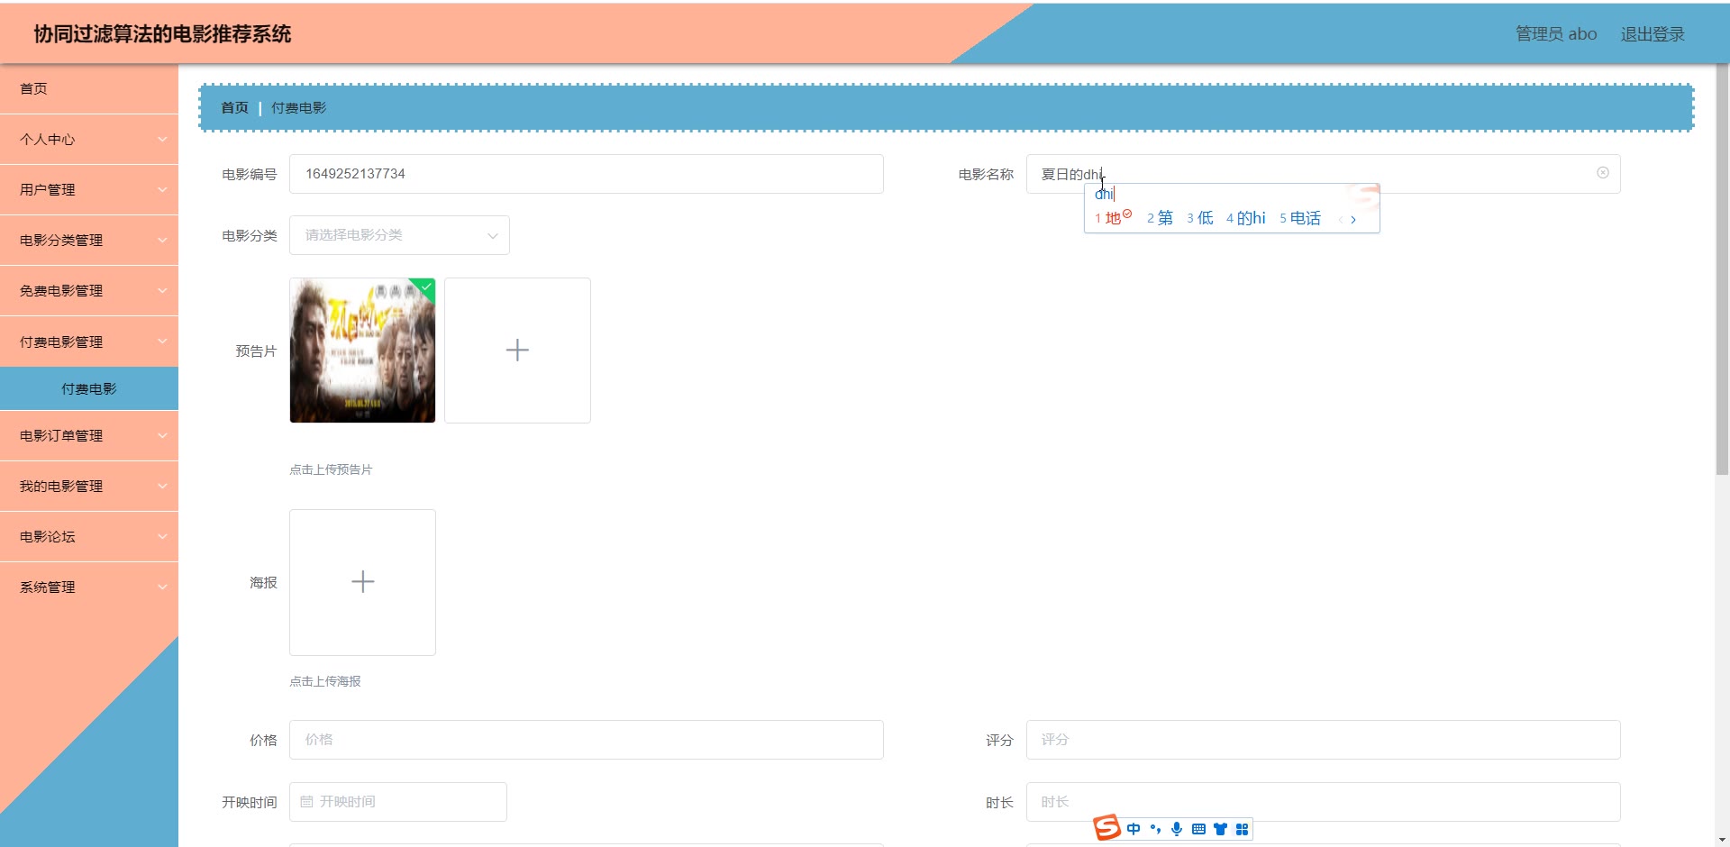Screen dimensions: 1730x847
Task: Activate voice input microphone in IME toolbar
Action: coord(1177,829)
